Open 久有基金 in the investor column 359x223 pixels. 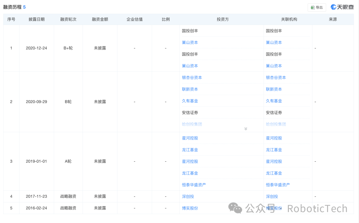[x=190, y=101]
